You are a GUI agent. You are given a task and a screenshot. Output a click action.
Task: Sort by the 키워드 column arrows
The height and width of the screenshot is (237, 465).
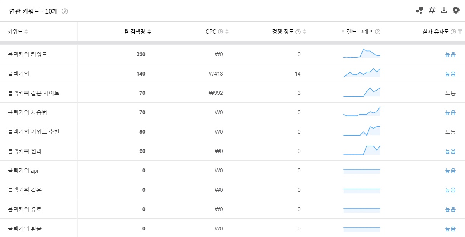click(x=26, y=32)
